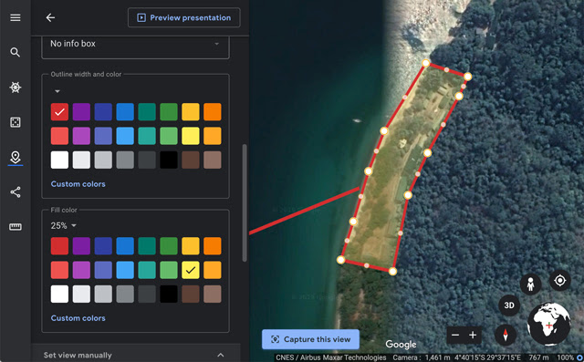This screenshot has height=362, width=584.
Task: Open the No info box dropdown
Action: 136,44
